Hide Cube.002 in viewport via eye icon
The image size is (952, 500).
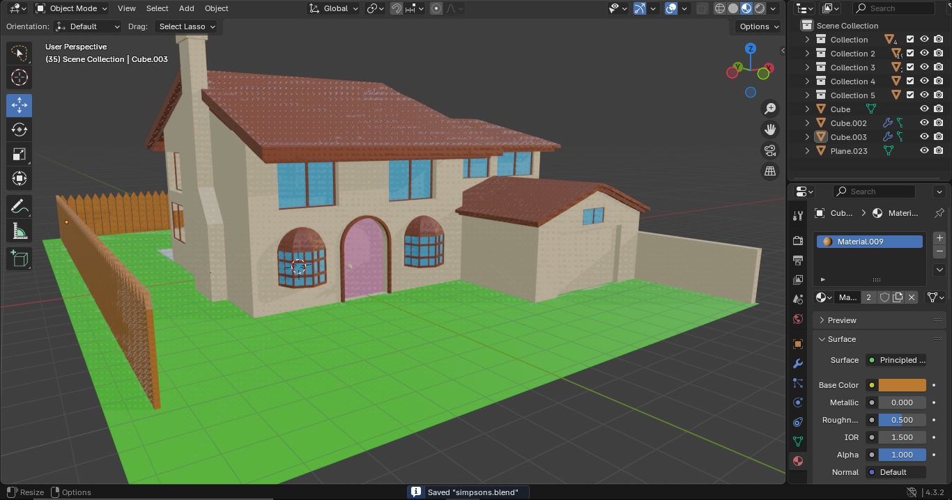(x=925, y=123)
